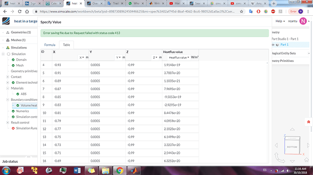Click the project title heat in a target
Viewport: 313px width, 175px height.
pyautogui.click(x=26, y=21)
